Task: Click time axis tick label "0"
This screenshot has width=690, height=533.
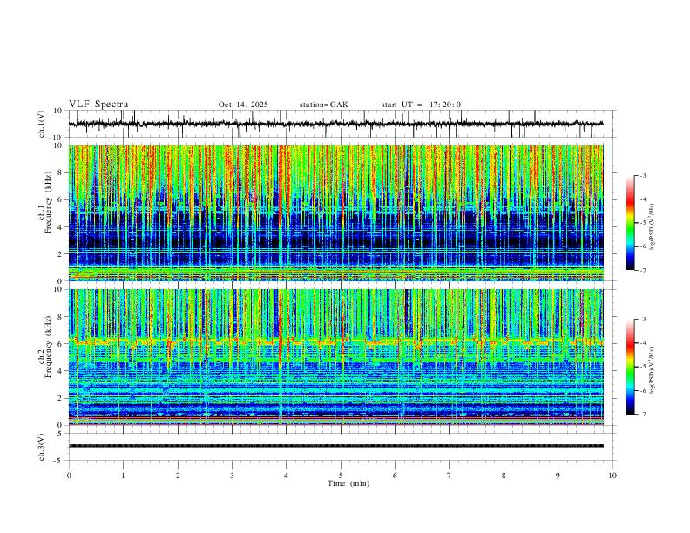Action: pyautogui.click(x=69, y=476)
